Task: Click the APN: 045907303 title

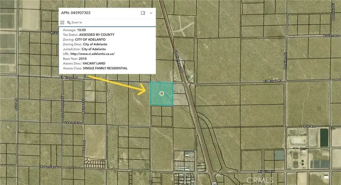Action: [x=76, y=13]
